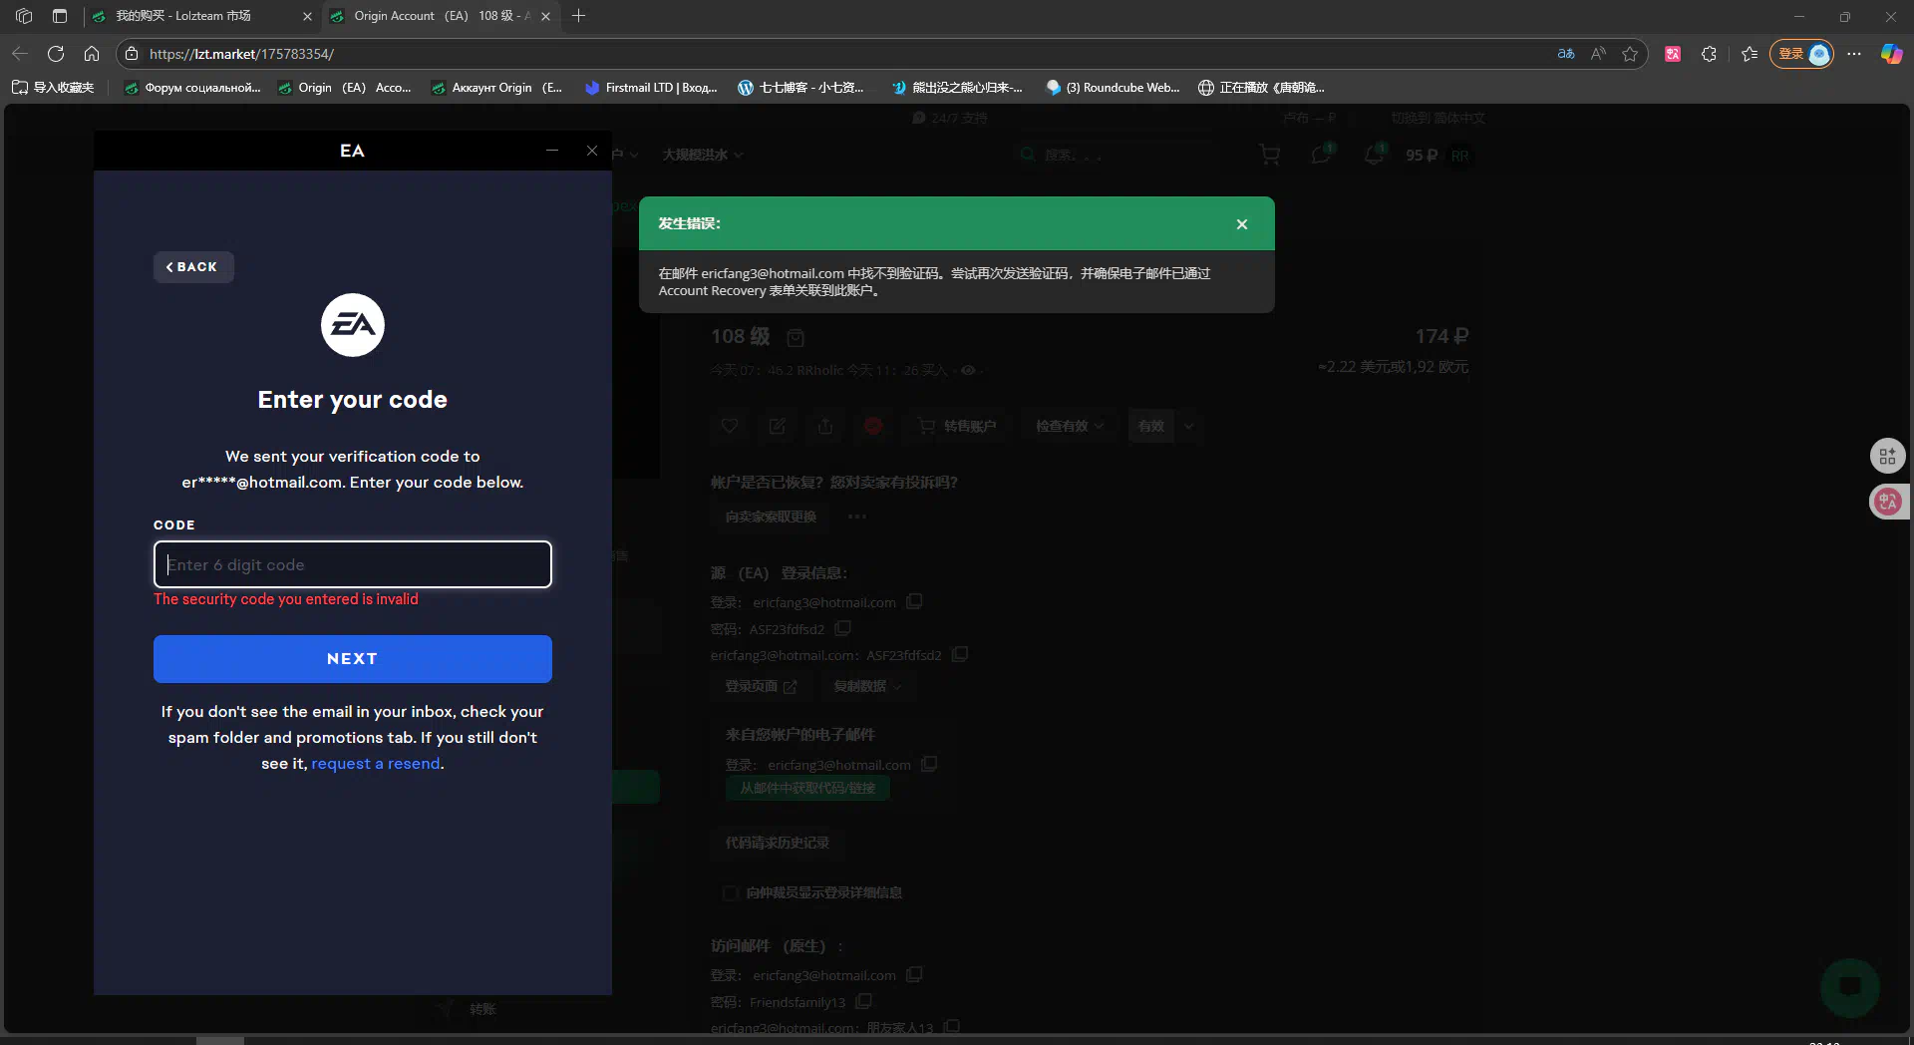Expand the 复制数据 dropdown
The height and width of the screenshot is (1045, 1914).
point(867,686)
